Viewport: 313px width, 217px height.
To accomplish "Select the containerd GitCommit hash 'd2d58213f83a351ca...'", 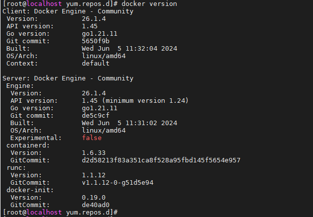I will (x=161, y=160).
